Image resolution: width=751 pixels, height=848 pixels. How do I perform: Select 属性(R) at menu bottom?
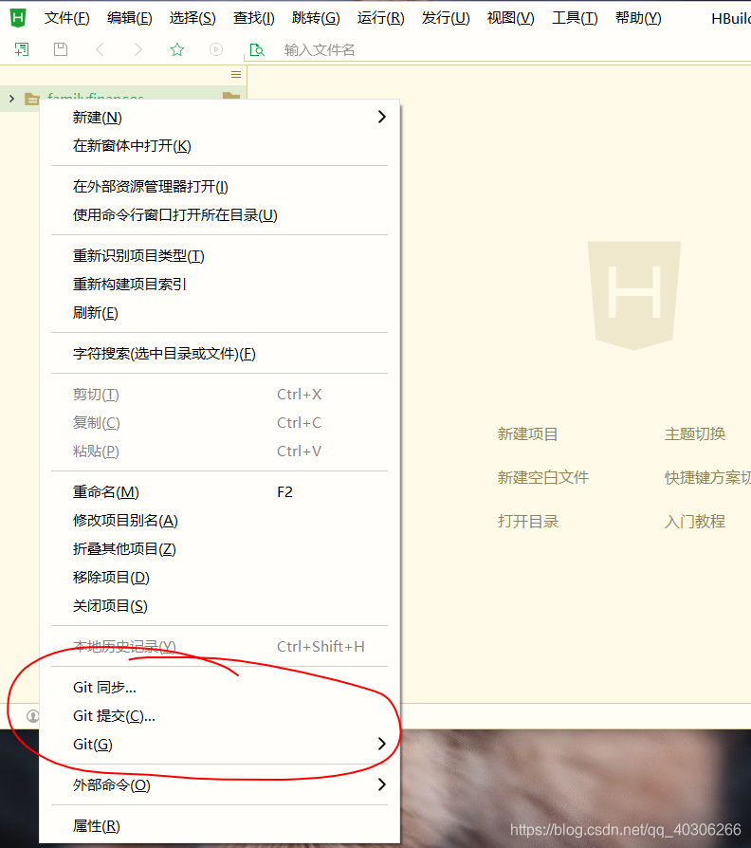tap(219, 826)
